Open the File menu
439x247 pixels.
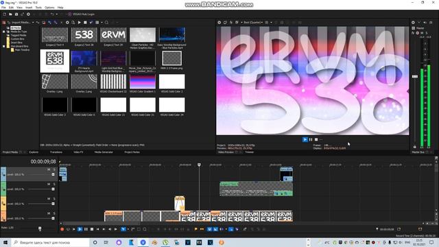click(3, 8)
